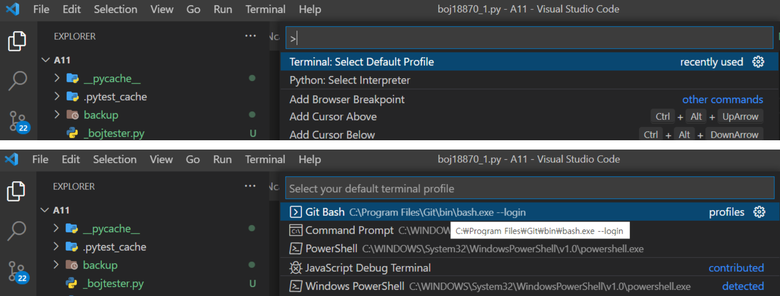Image resolution: width=780 pixels, height=296 pixels.
Task: Open Terminal menu in the terminal profile picker window
Action: tap(265, 159)
